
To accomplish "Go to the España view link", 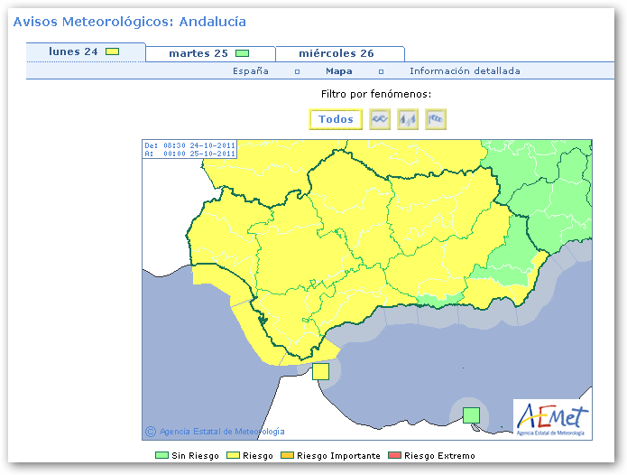I will tap(251, 71).
